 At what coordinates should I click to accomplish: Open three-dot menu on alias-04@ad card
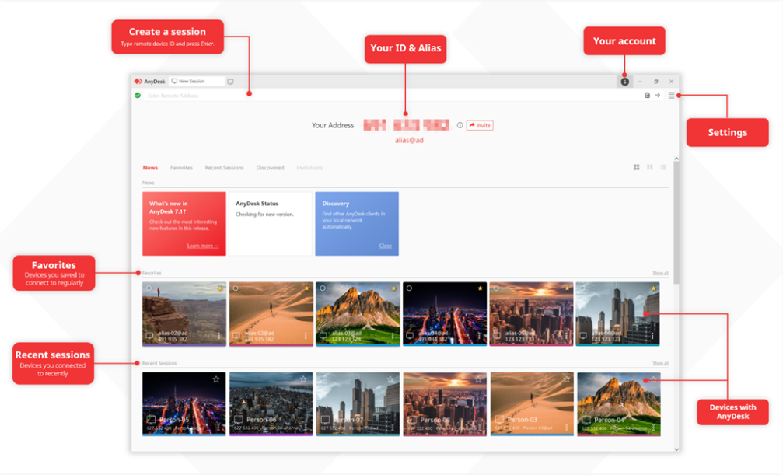(x=480, y=336)
